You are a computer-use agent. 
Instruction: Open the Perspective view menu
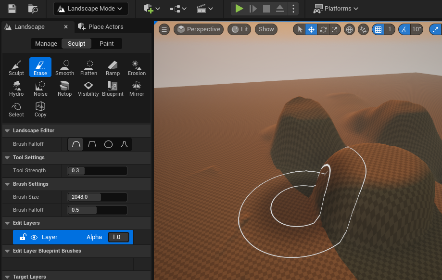[199, 29]
